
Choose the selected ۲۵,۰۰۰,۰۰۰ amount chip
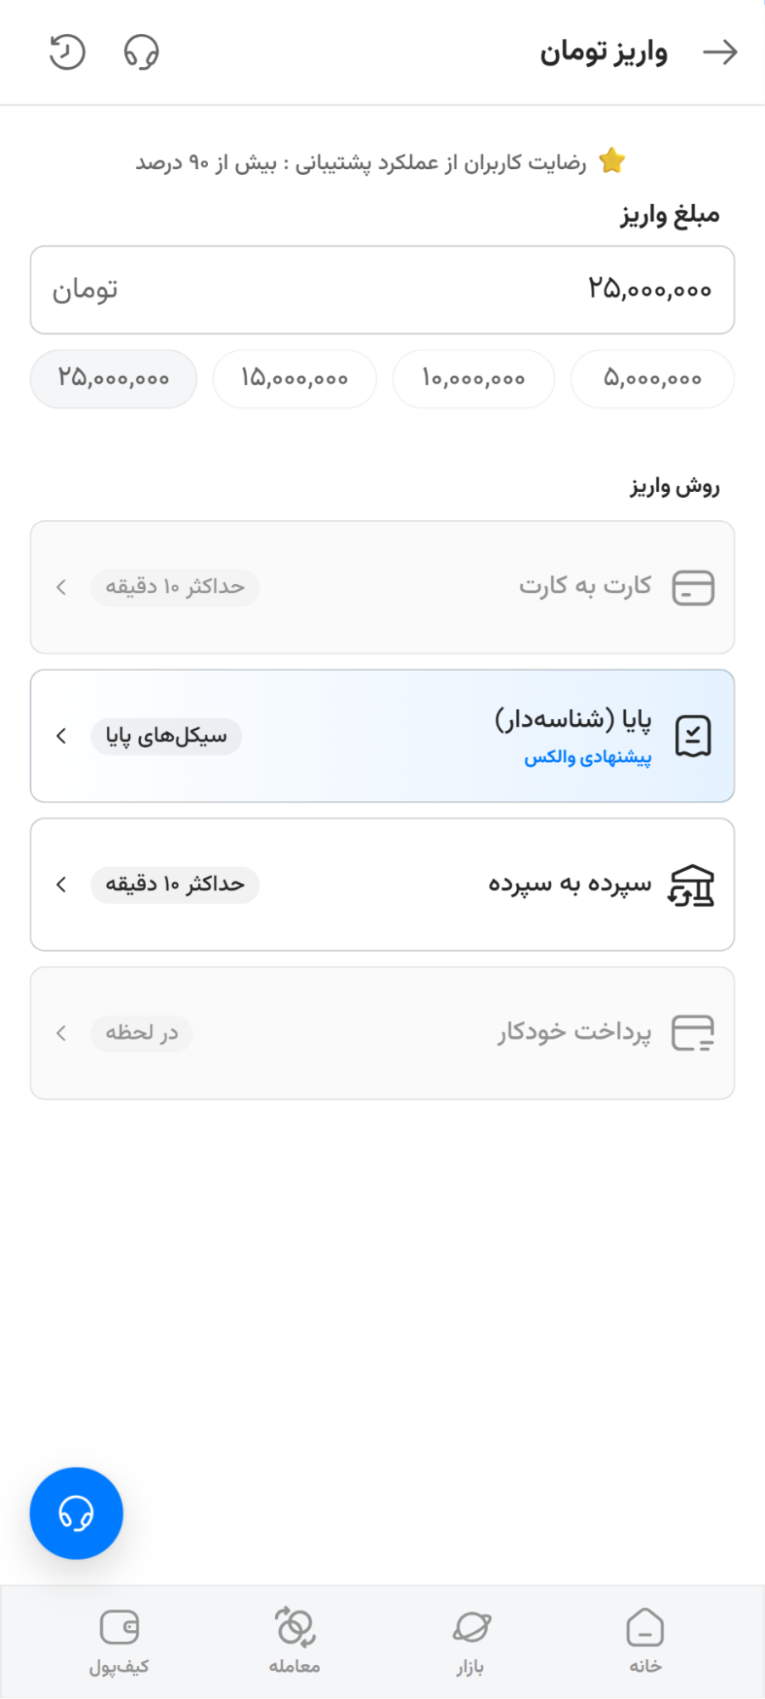click(114, 379)
